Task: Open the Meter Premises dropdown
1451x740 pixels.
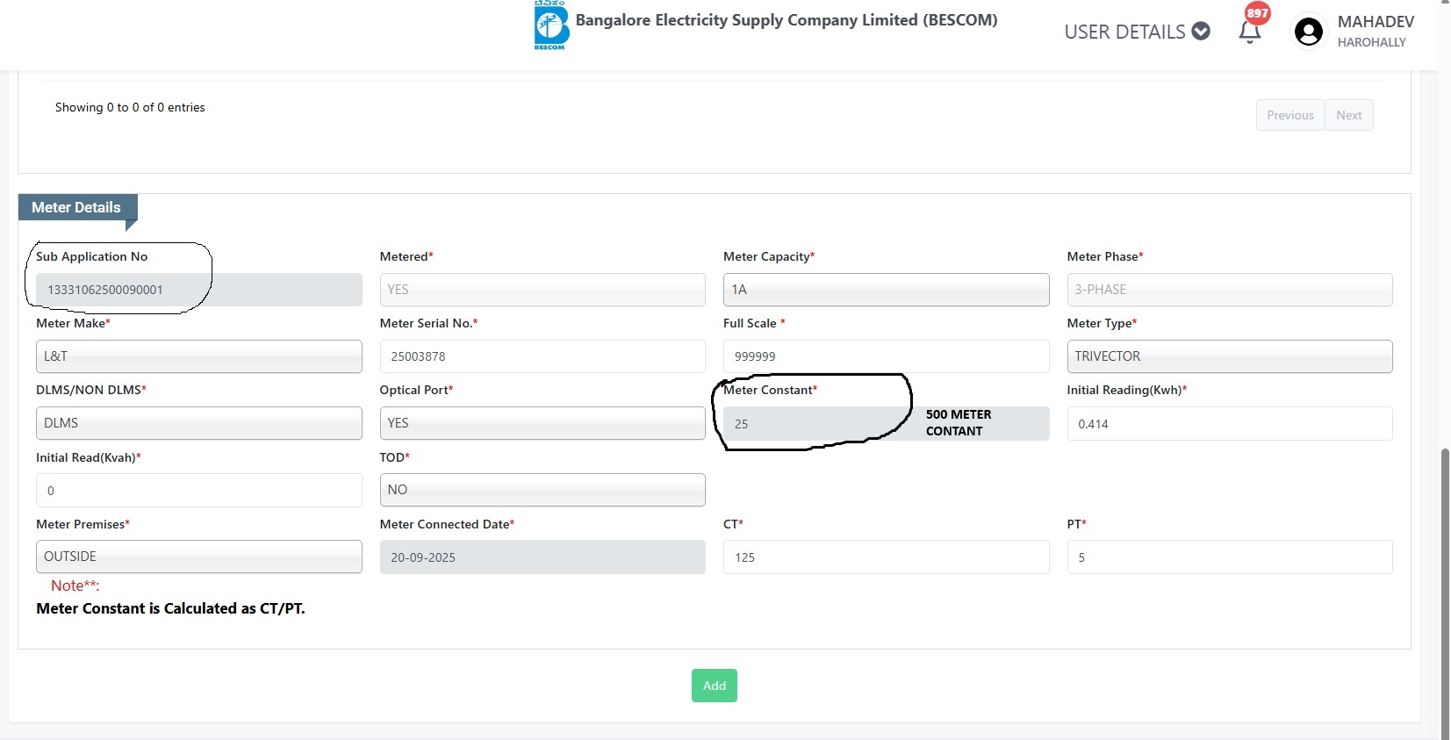Action: tap(198, 557)
